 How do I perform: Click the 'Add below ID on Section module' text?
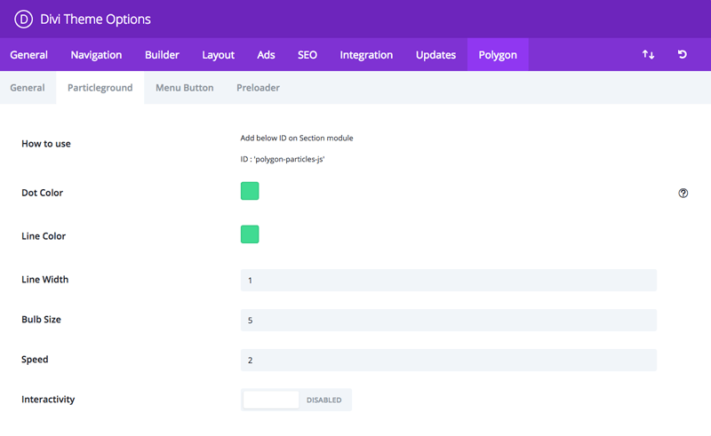[297, 138]
